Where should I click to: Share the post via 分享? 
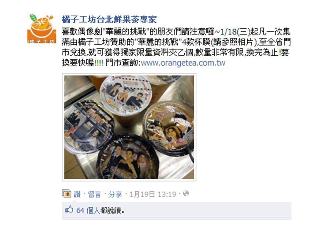tap(115, 194)
